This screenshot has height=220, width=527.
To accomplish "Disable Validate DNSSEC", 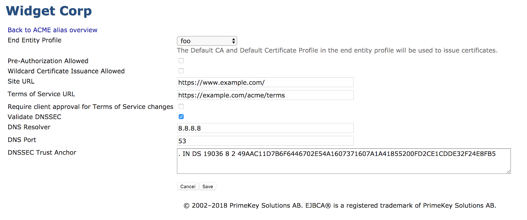I will point(181,116).
